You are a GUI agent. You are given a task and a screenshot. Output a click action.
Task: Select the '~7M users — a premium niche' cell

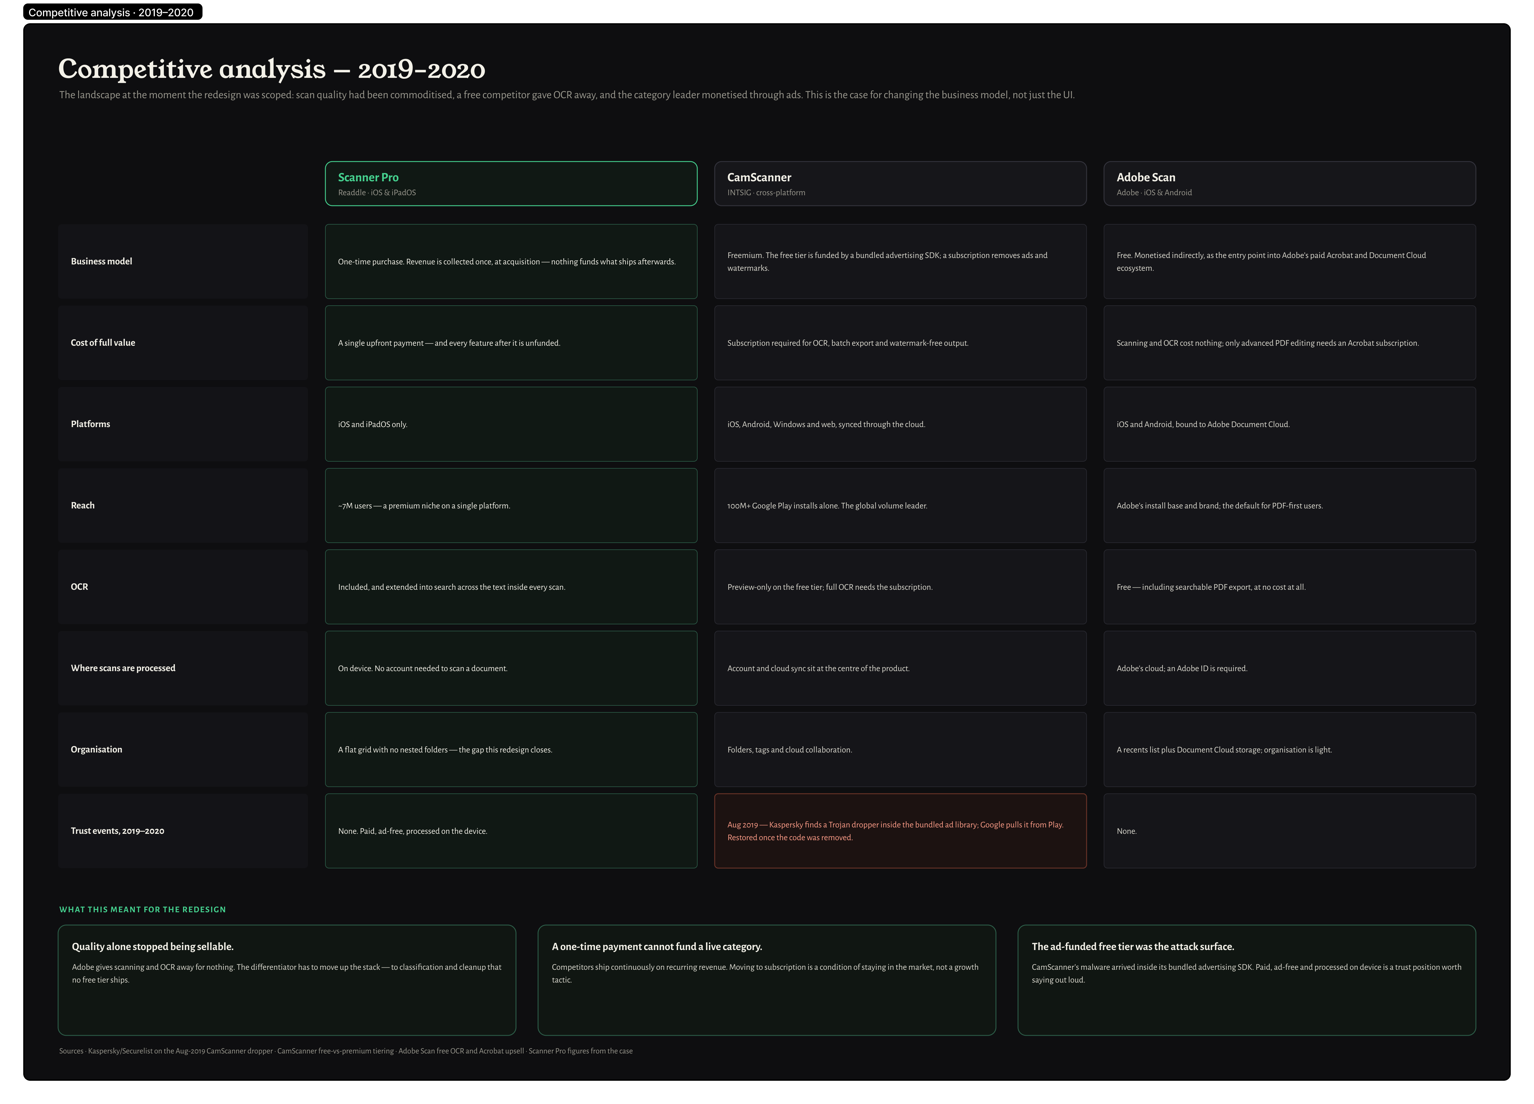[511, 505]
